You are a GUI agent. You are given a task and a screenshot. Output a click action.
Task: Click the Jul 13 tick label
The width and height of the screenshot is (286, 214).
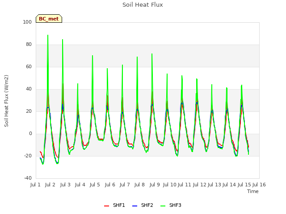point(214,185)
